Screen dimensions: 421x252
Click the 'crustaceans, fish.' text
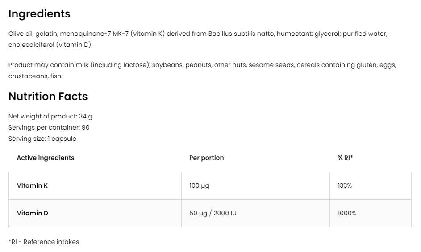[x=35, y=76]
